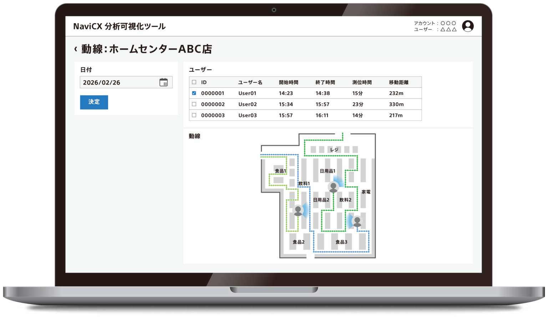Sort by the 開始時間 column header

pyautogui.click(x=288, y=82)
